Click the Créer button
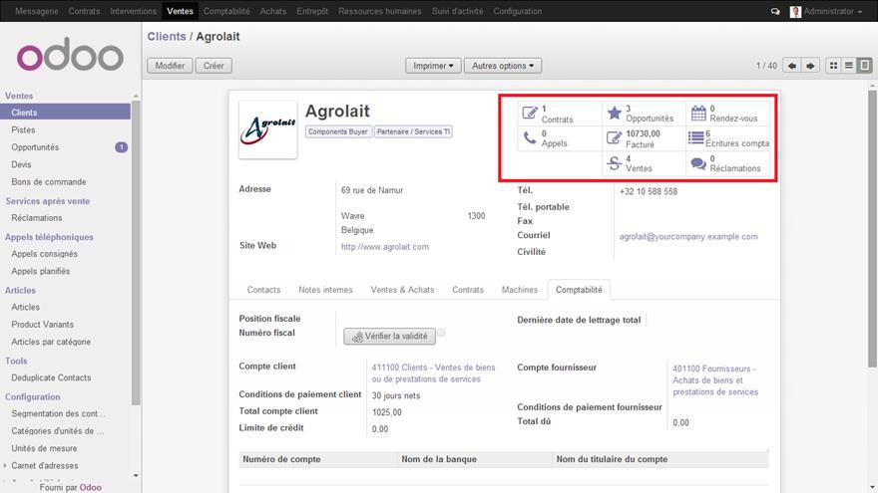The image size is (878, 493). pos(214,66)
